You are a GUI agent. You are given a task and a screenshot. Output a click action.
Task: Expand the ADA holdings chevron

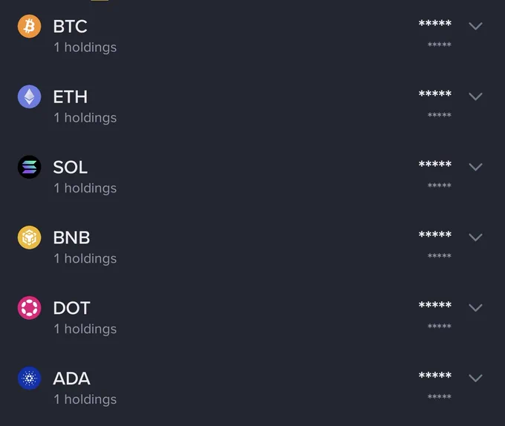pos(475,378)
